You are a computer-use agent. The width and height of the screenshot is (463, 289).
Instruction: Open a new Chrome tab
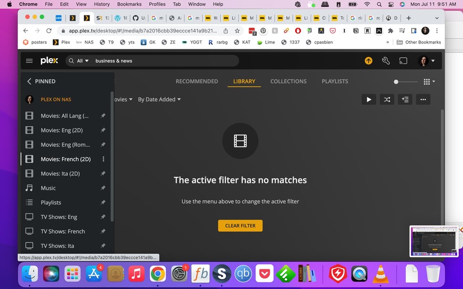[x=409, y=18]
